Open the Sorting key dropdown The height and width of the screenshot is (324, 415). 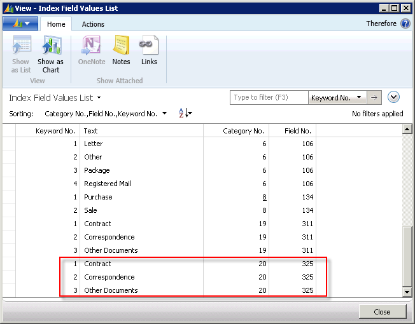coord(165,114)
